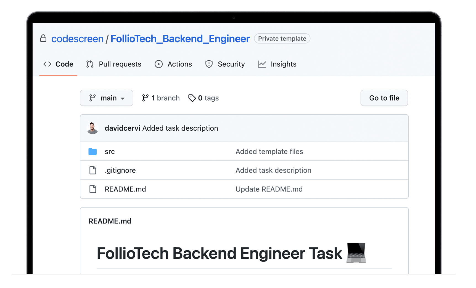
Task: Click the lock icon beside codescreen
Action: tap(43, 38)
